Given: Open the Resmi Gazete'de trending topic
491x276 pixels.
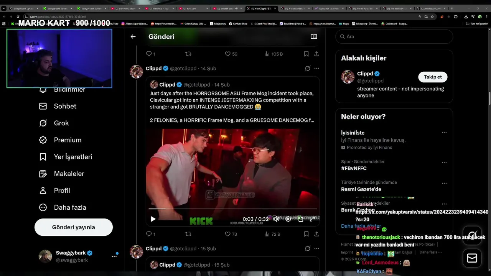Looking at the screenshot, I should [361, 189].
